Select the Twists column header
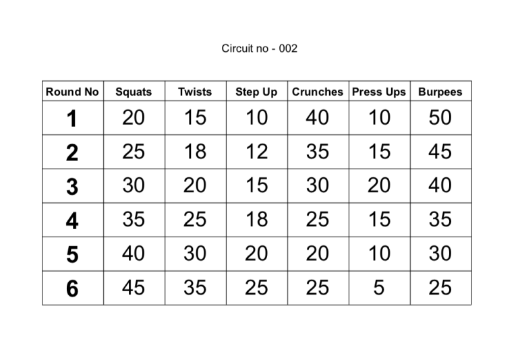Image resolution: width=518 pixels, height=364 pixels. 195,92
